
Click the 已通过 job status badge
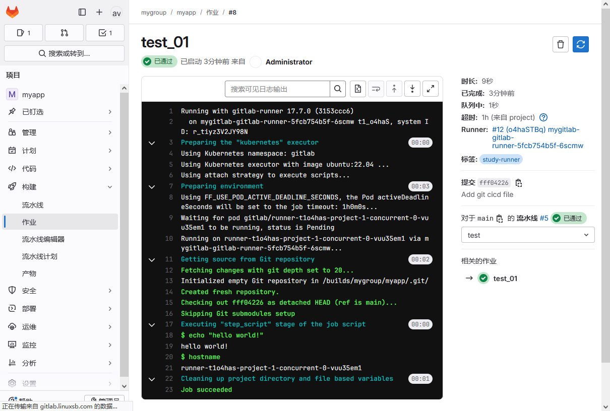click(159, 61)
